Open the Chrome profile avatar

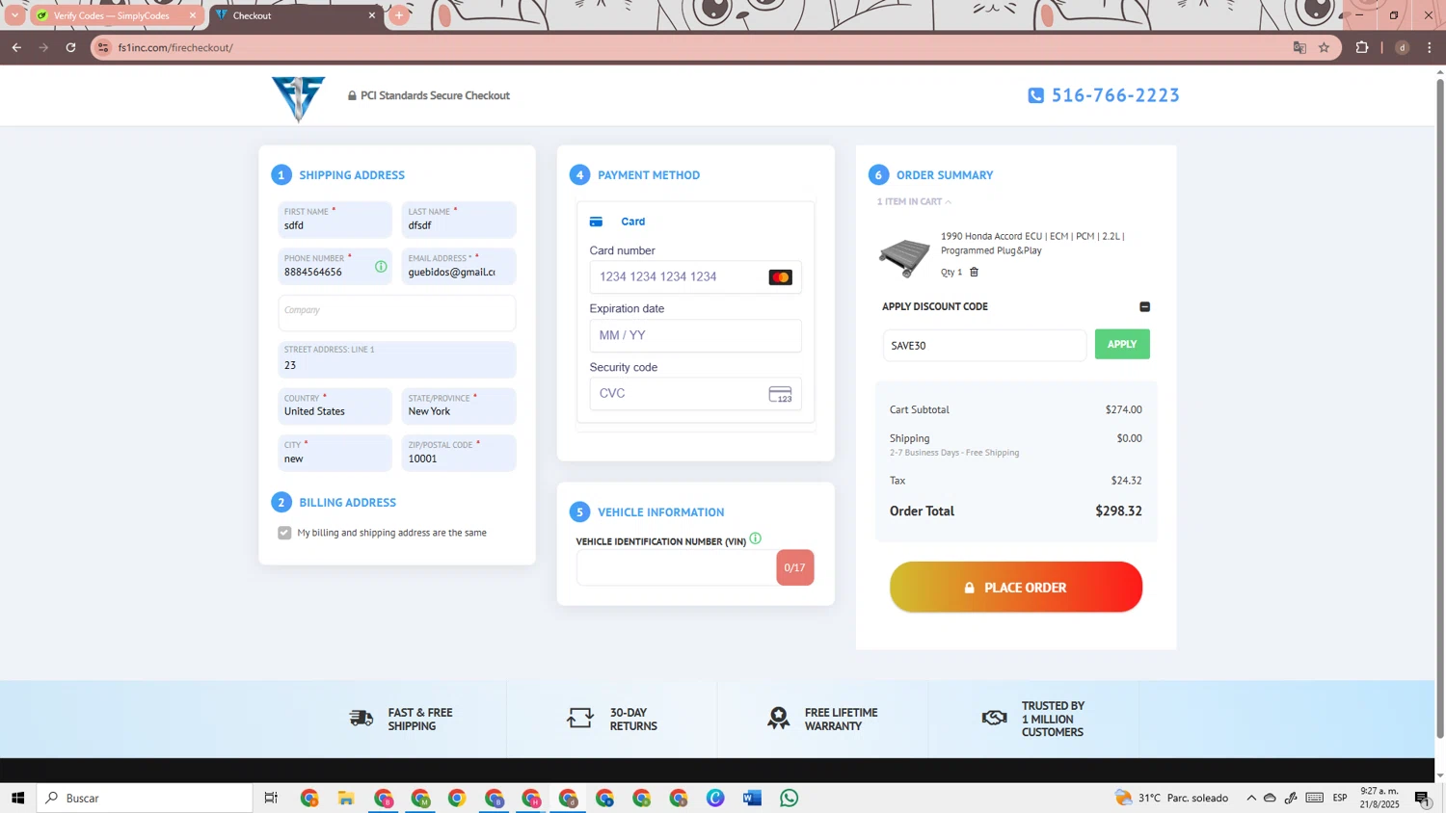pos(1403,47)
